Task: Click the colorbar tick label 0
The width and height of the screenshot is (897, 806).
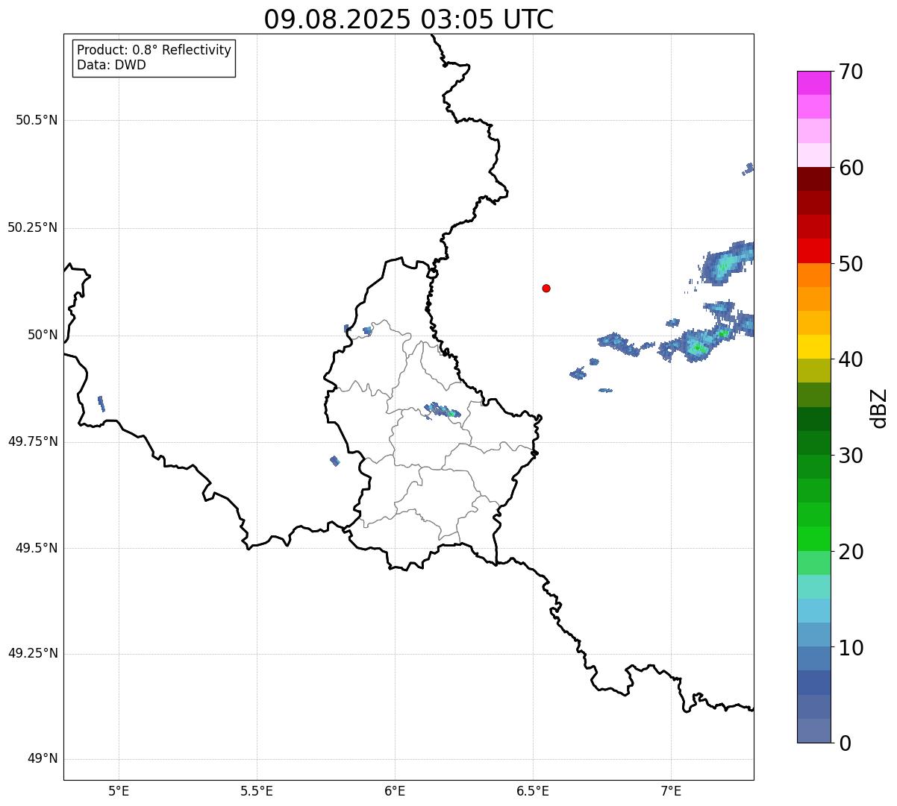Action: tap(845, 743)
